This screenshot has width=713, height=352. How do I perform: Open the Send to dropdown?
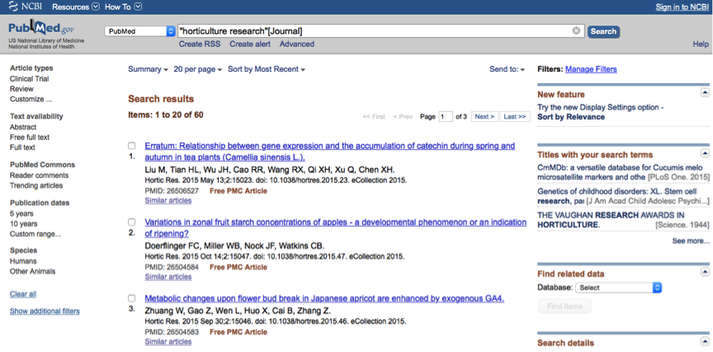pyautogui.click(x=507, y=69)
